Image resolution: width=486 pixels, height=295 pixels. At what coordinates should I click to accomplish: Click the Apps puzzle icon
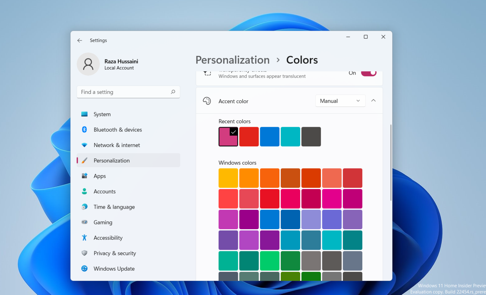(x=84, y=176)
